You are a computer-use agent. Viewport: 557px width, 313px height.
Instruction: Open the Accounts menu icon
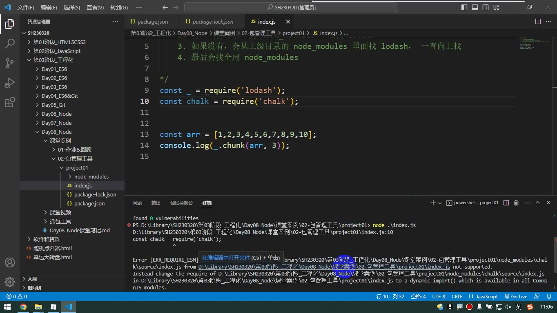(10, 262)
